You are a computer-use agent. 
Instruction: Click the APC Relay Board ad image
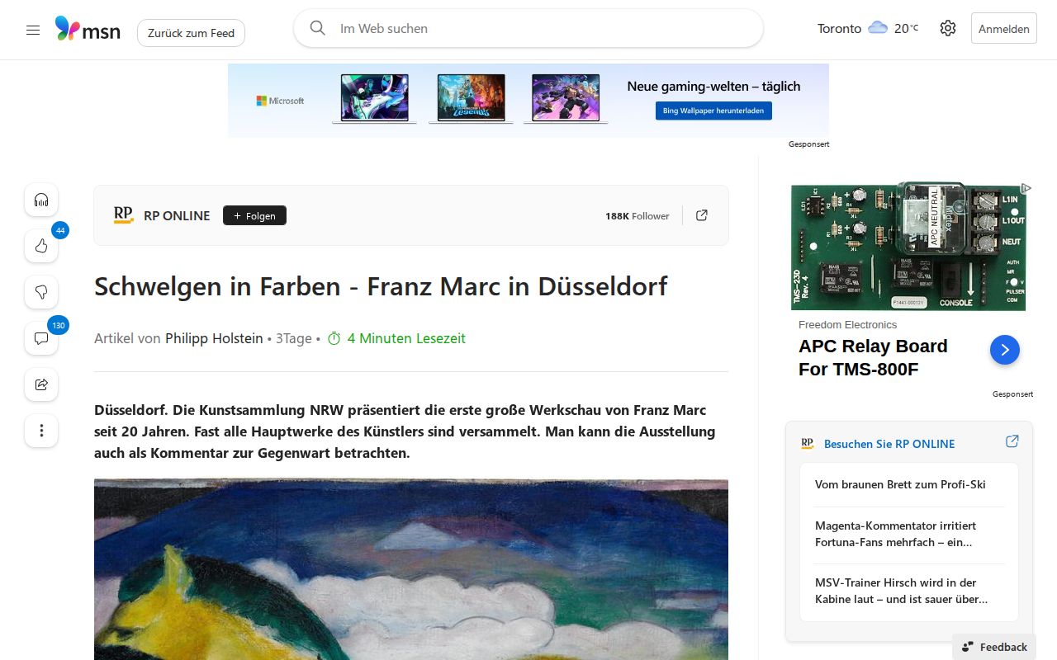click(x=908, y=247)
